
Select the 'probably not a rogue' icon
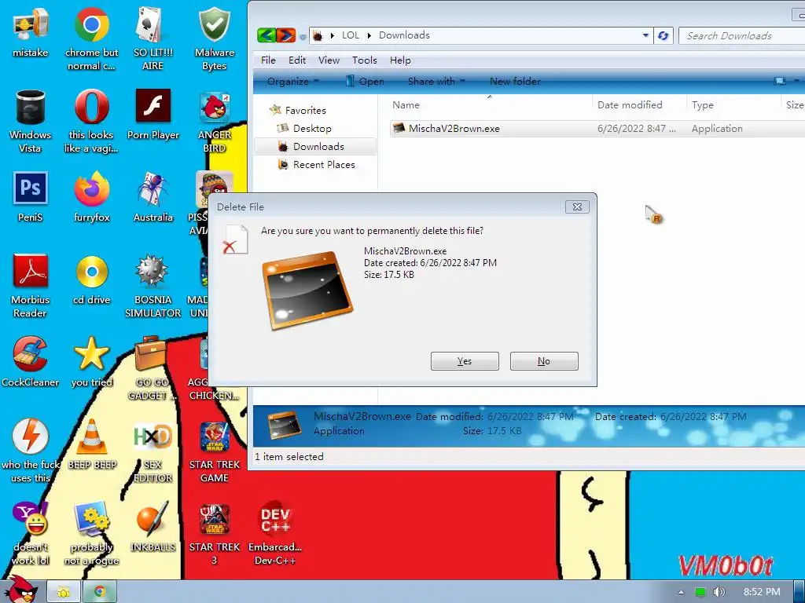coord(91,533)
